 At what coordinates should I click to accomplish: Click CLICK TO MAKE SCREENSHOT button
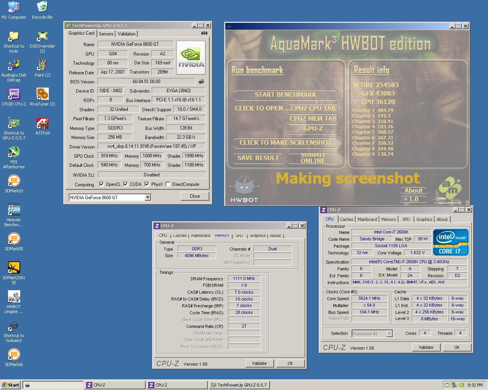[286, 142]
